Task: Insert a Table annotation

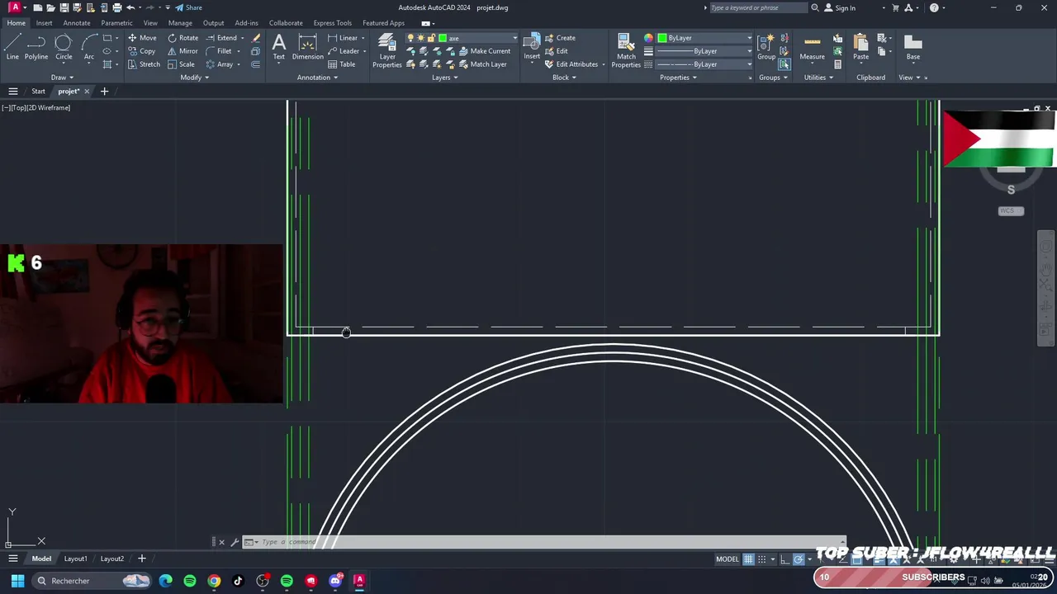Action: 342,64
